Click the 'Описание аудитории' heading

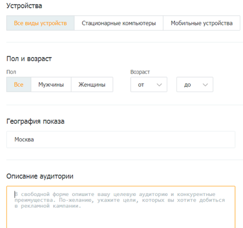click(40, 176)
